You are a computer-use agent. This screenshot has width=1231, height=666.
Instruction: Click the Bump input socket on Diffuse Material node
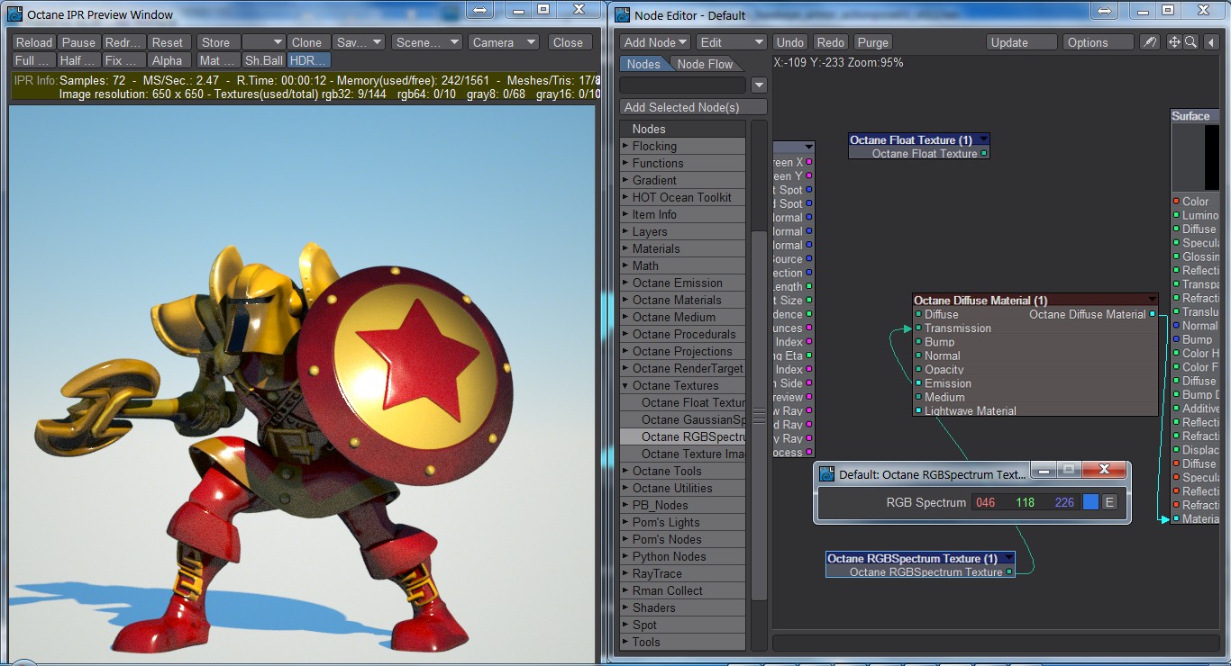click(918, 342)
